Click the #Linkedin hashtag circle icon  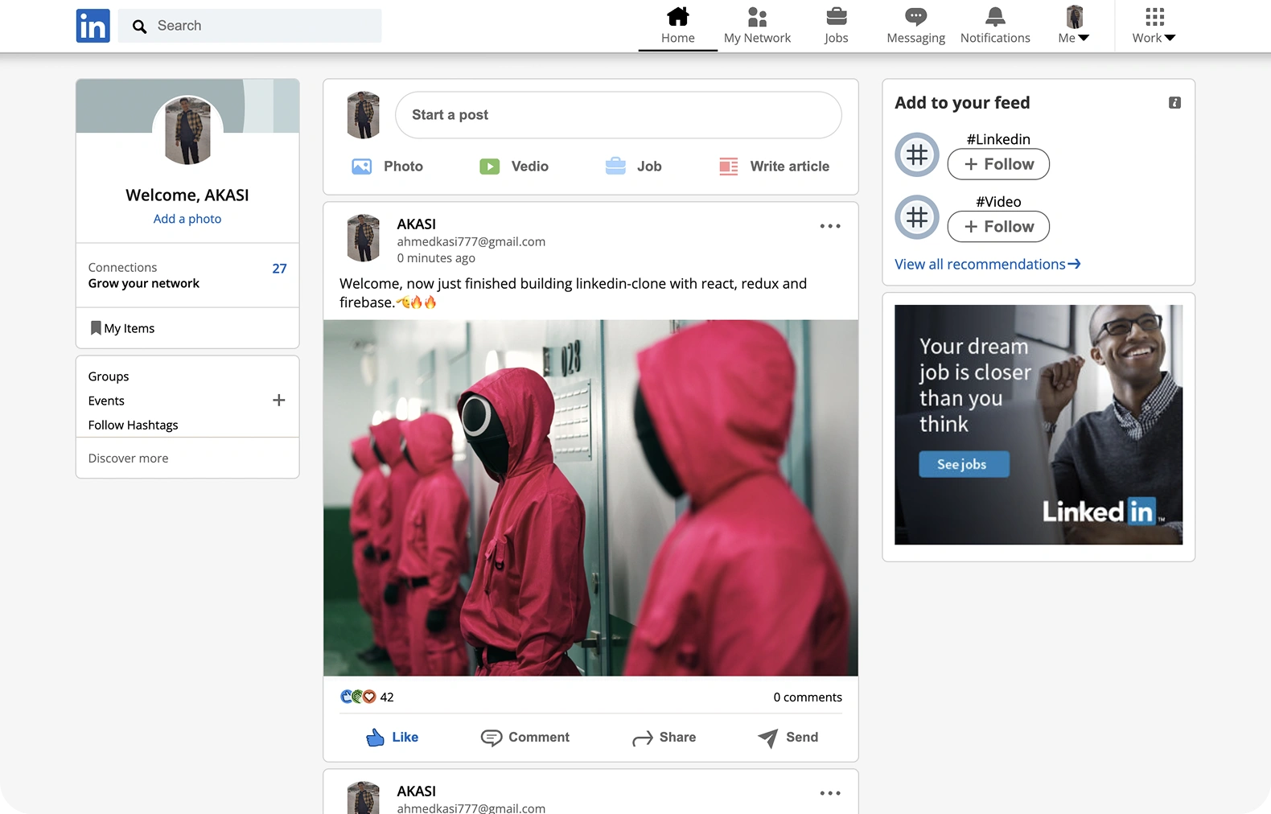click(x=917, y=154)
